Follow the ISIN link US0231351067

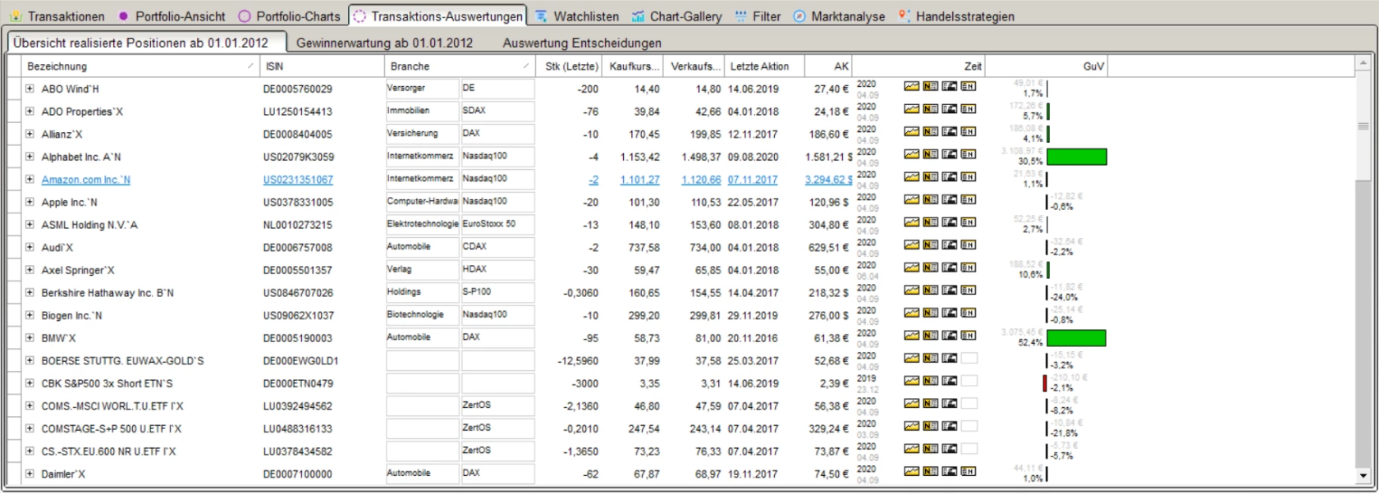pyautogui.click(x=298, y=180)
